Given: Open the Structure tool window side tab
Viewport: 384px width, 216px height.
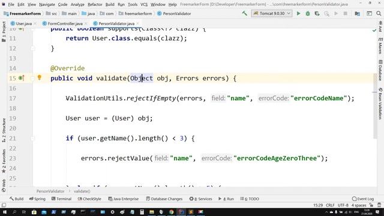Looking at the screenshot, I should 4,130.
